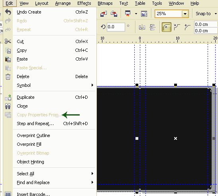Click the white left-middle selection handle

(x=137, y=138)
